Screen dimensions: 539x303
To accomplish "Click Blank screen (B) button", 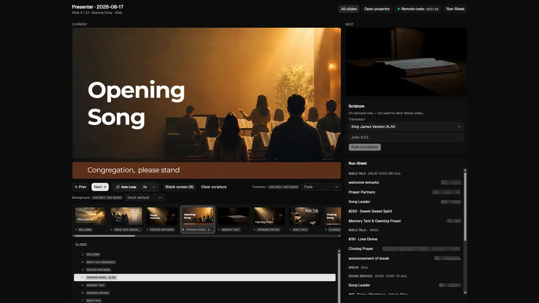I will tap(179, 187).
